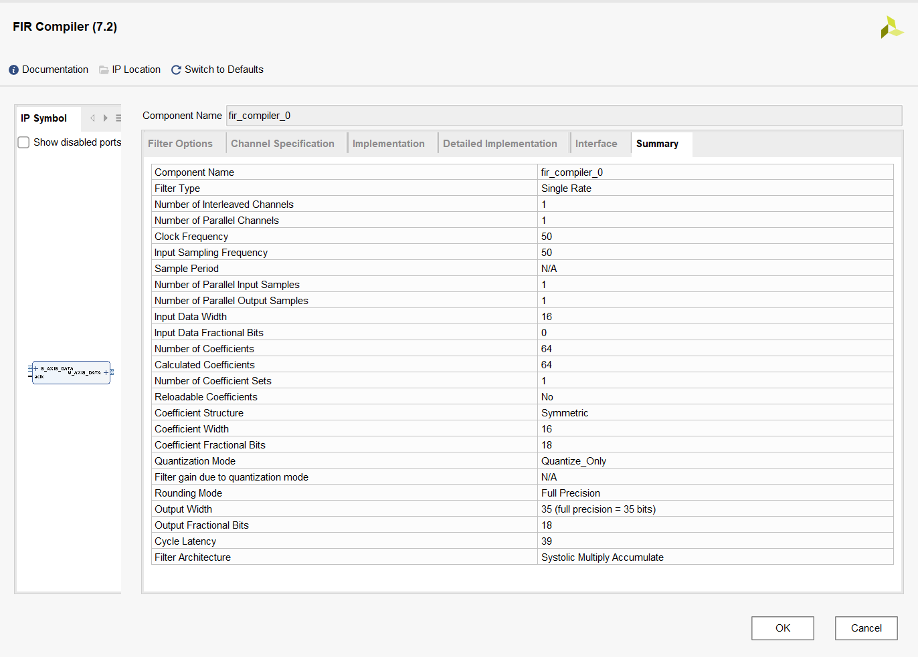Click Coefficient Fractional Bits label
Viewport: 918px width, 657px height.
(210, 445)
